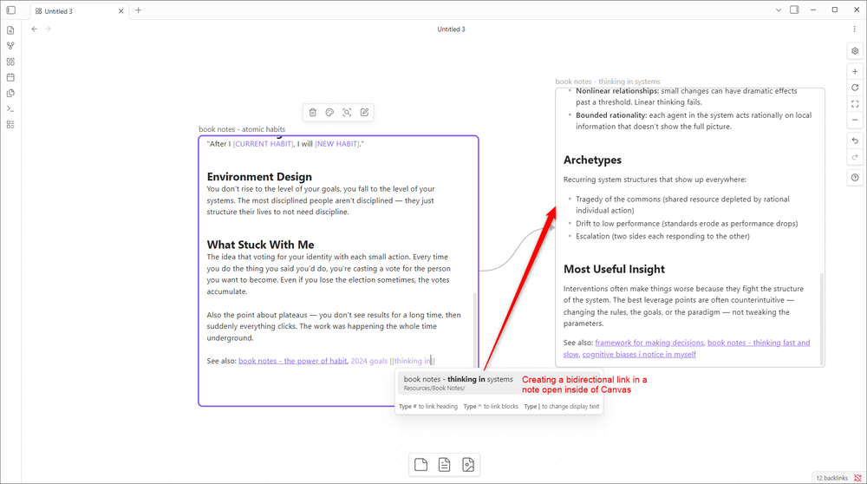Screen dimensions: 867x484
Task: Click the 'Environment Design' heading
Action: click(x=259, y=176)
